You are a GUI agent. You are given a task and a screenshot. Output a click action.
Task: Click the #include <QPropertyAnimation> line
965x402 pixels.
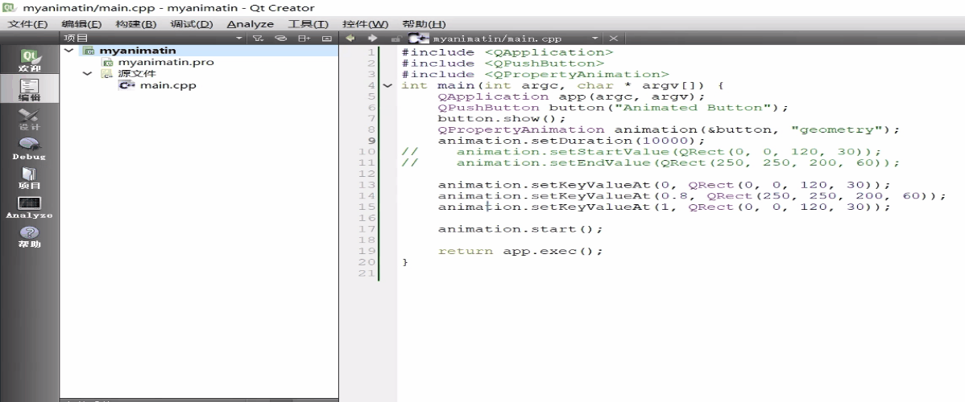pos(535,75)
